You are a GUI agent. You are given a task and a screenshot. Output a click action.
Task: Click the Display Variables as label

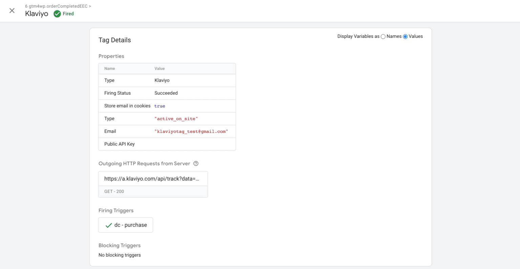pyautogui.click(x=358, y=36)
